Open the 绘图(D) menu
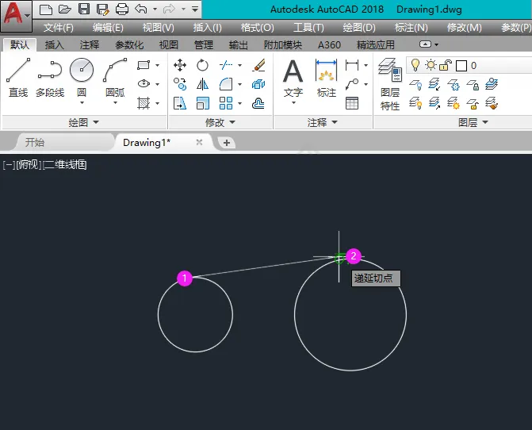532x430 pixels. [359, 28]
